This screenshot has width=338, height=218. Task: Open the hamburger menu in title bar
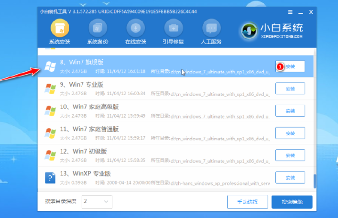click(290, 12)
